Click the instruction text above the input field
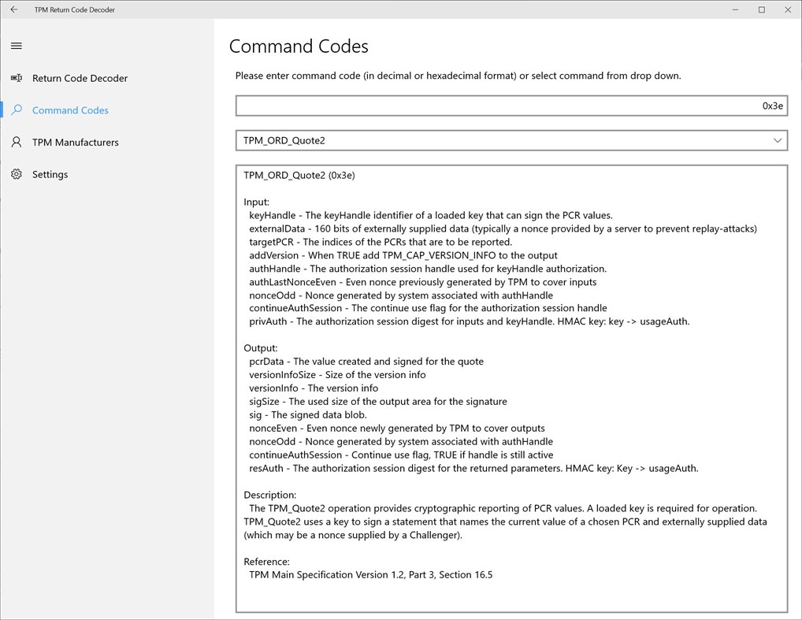 pos(458,76)
